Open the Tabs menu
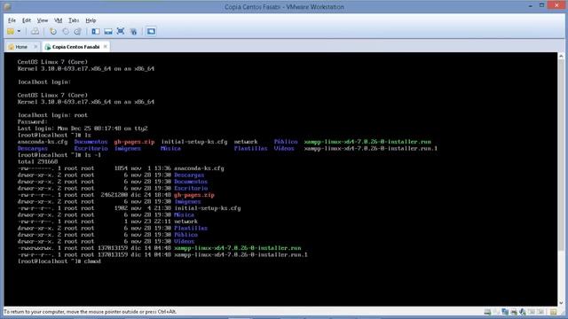568x319 pixels. click(x=74, y=20)
